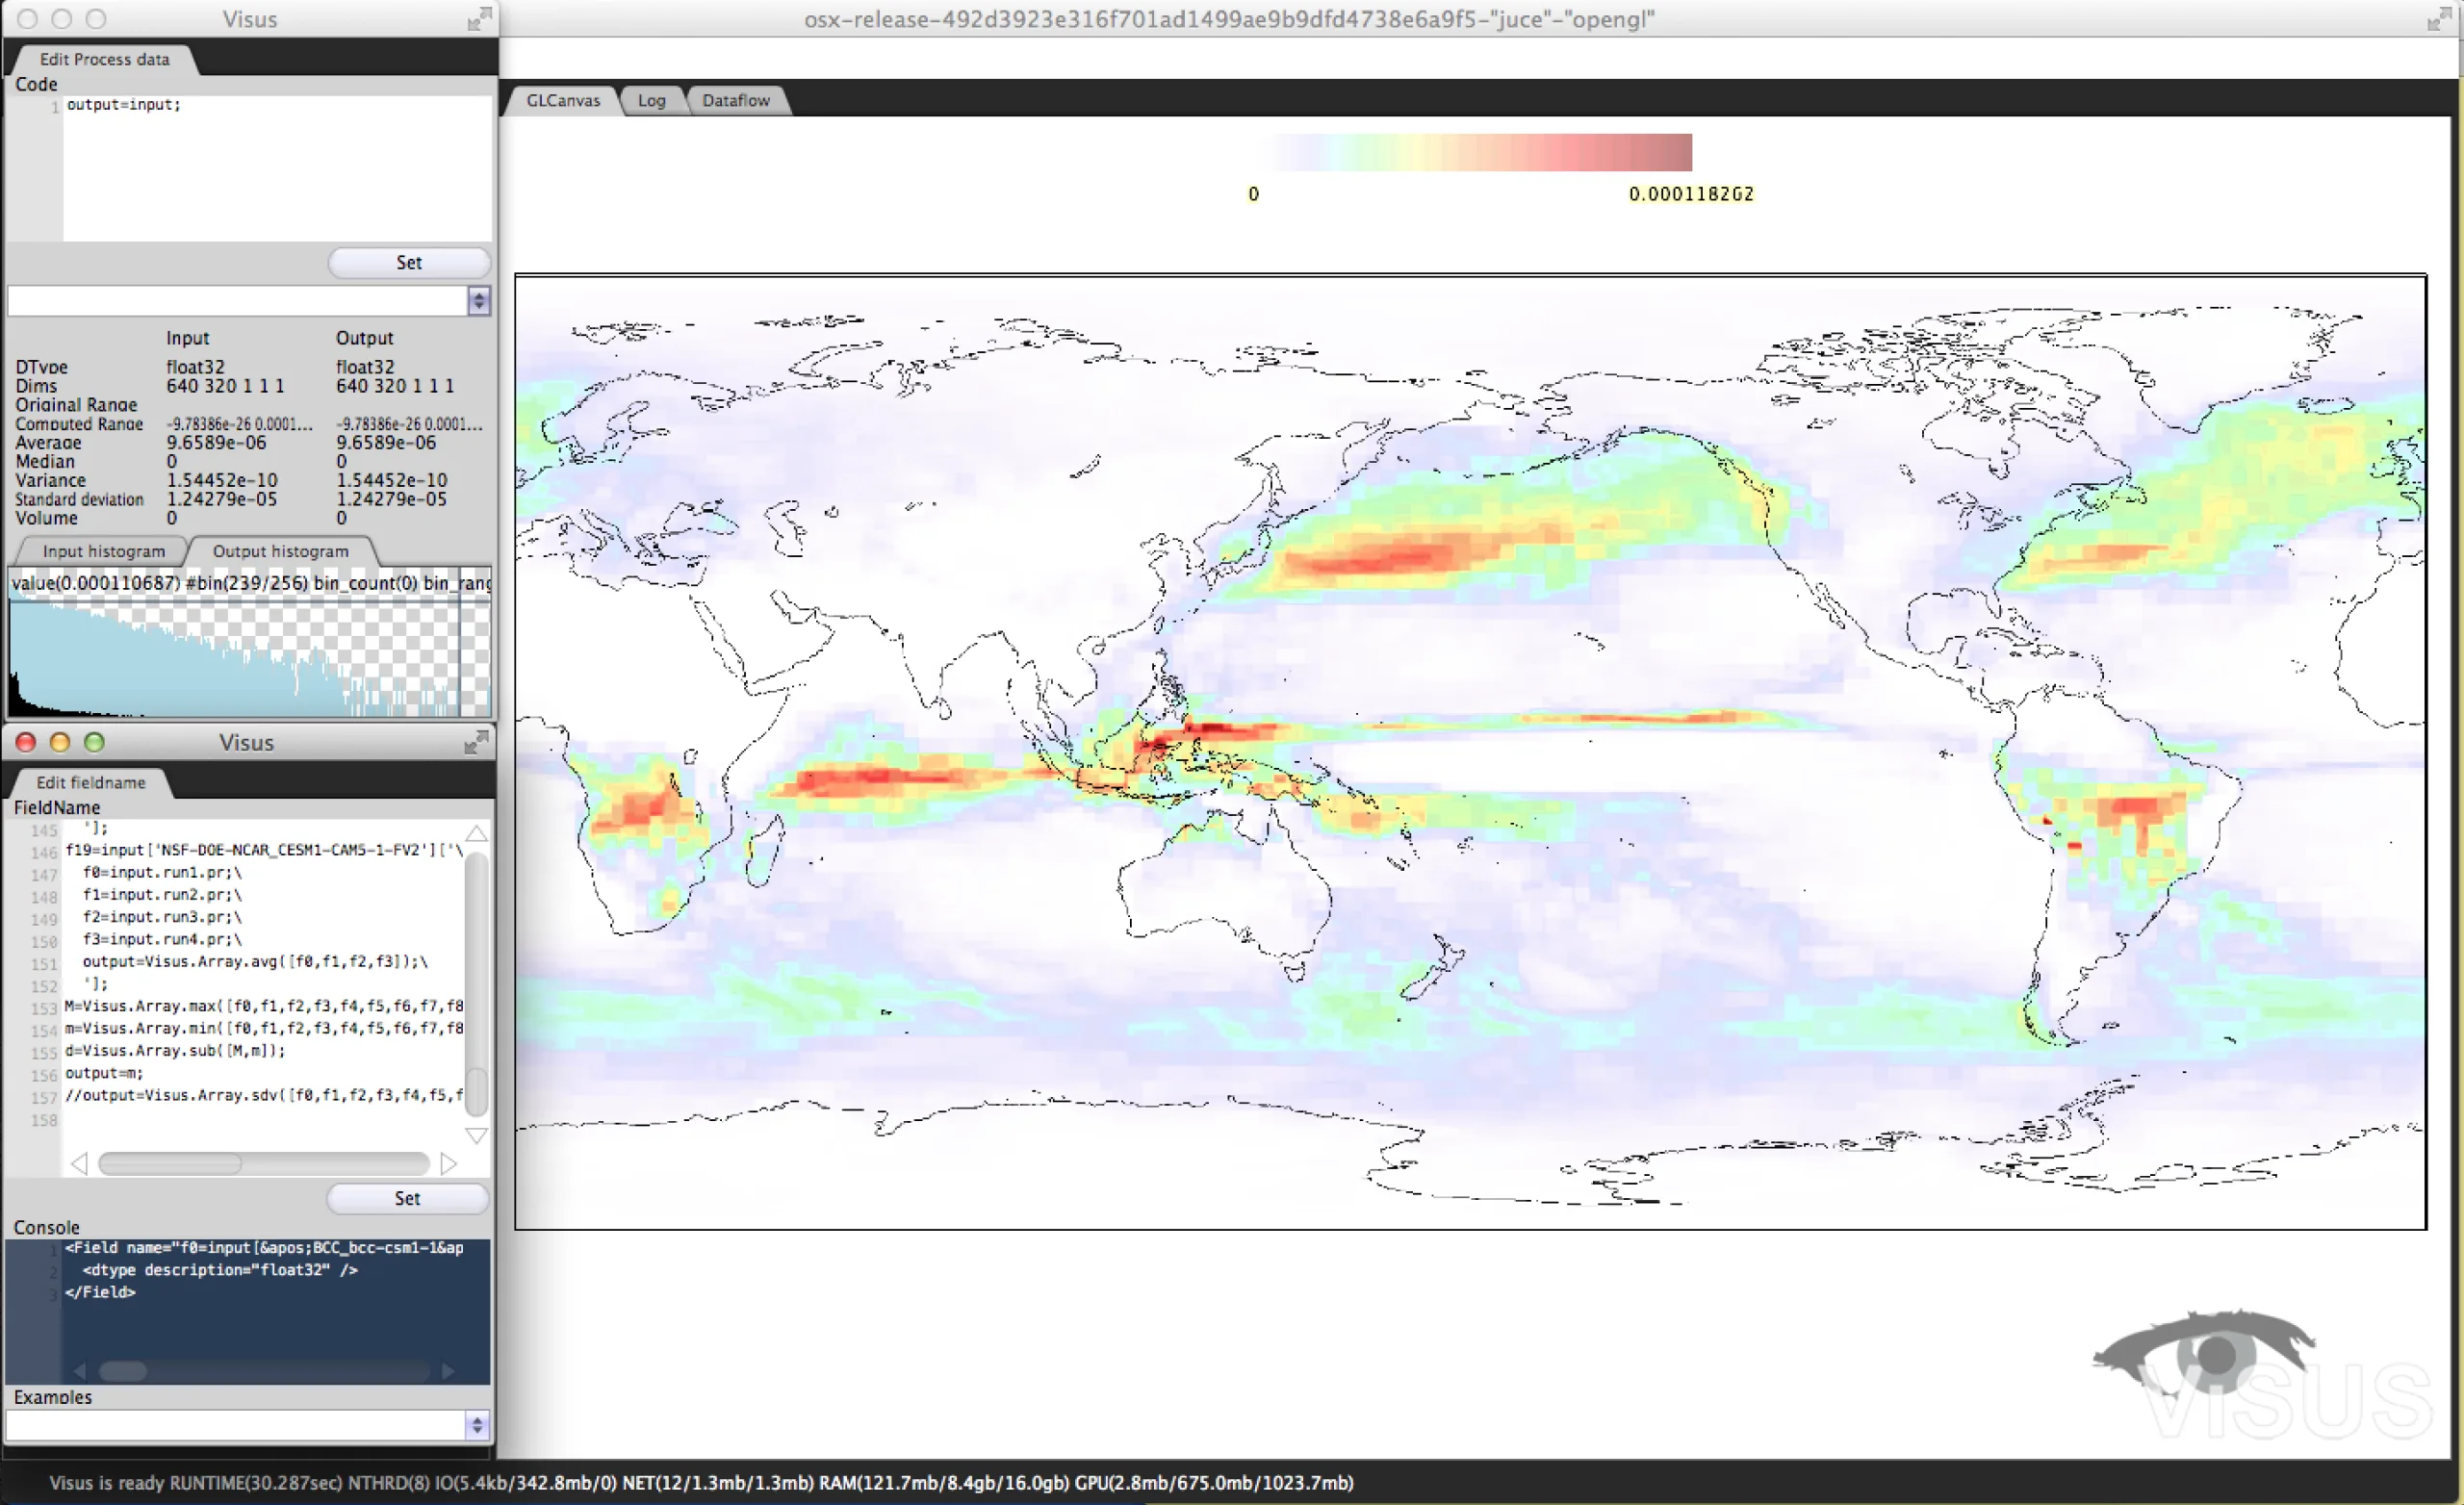
Task: Click the fullscreen icon of the lower Visus window
Action: coord(477,742)
